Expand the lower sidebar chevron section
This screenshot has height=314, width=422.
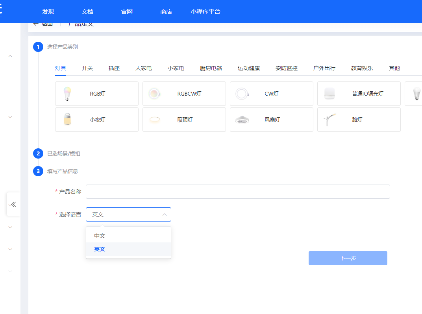coord(10,271)
